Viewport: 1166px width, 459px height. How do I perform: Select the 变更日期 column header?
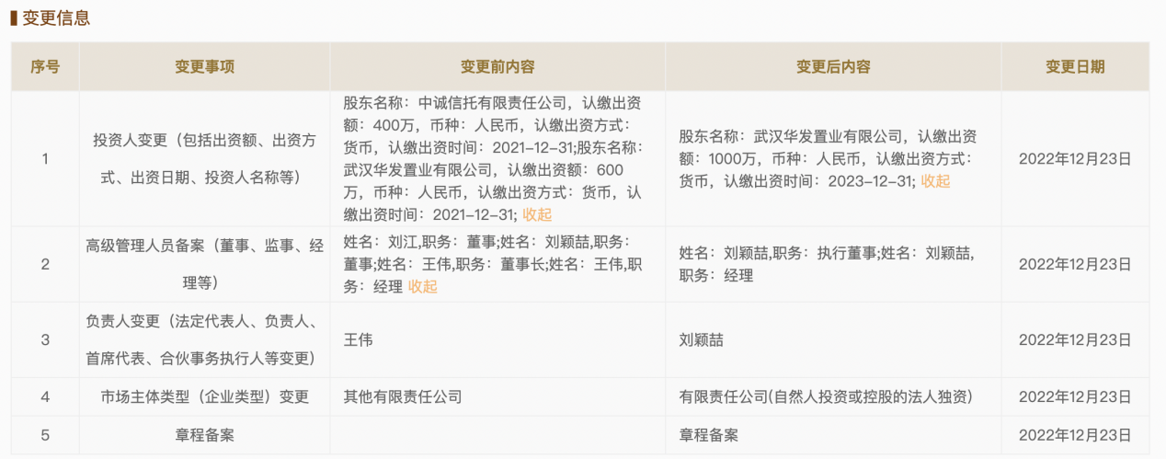pyautogui.click(x=1075, y=66)
